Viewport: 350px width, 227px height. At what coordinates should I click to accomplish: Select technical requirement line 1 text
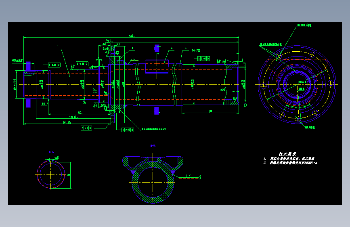pyautogui.click(x=289, y=159)
